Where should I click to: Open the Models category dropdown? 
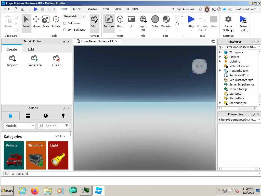[x=19, y=126]
